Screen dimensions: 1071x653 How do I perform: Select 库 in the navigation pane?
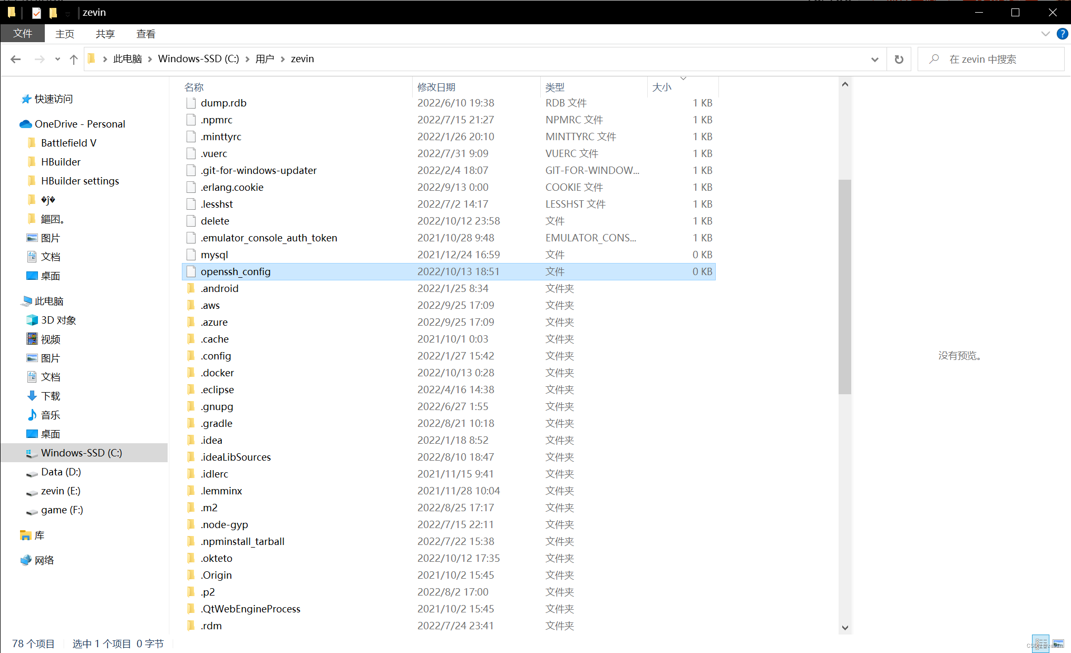tap(40, 535)
